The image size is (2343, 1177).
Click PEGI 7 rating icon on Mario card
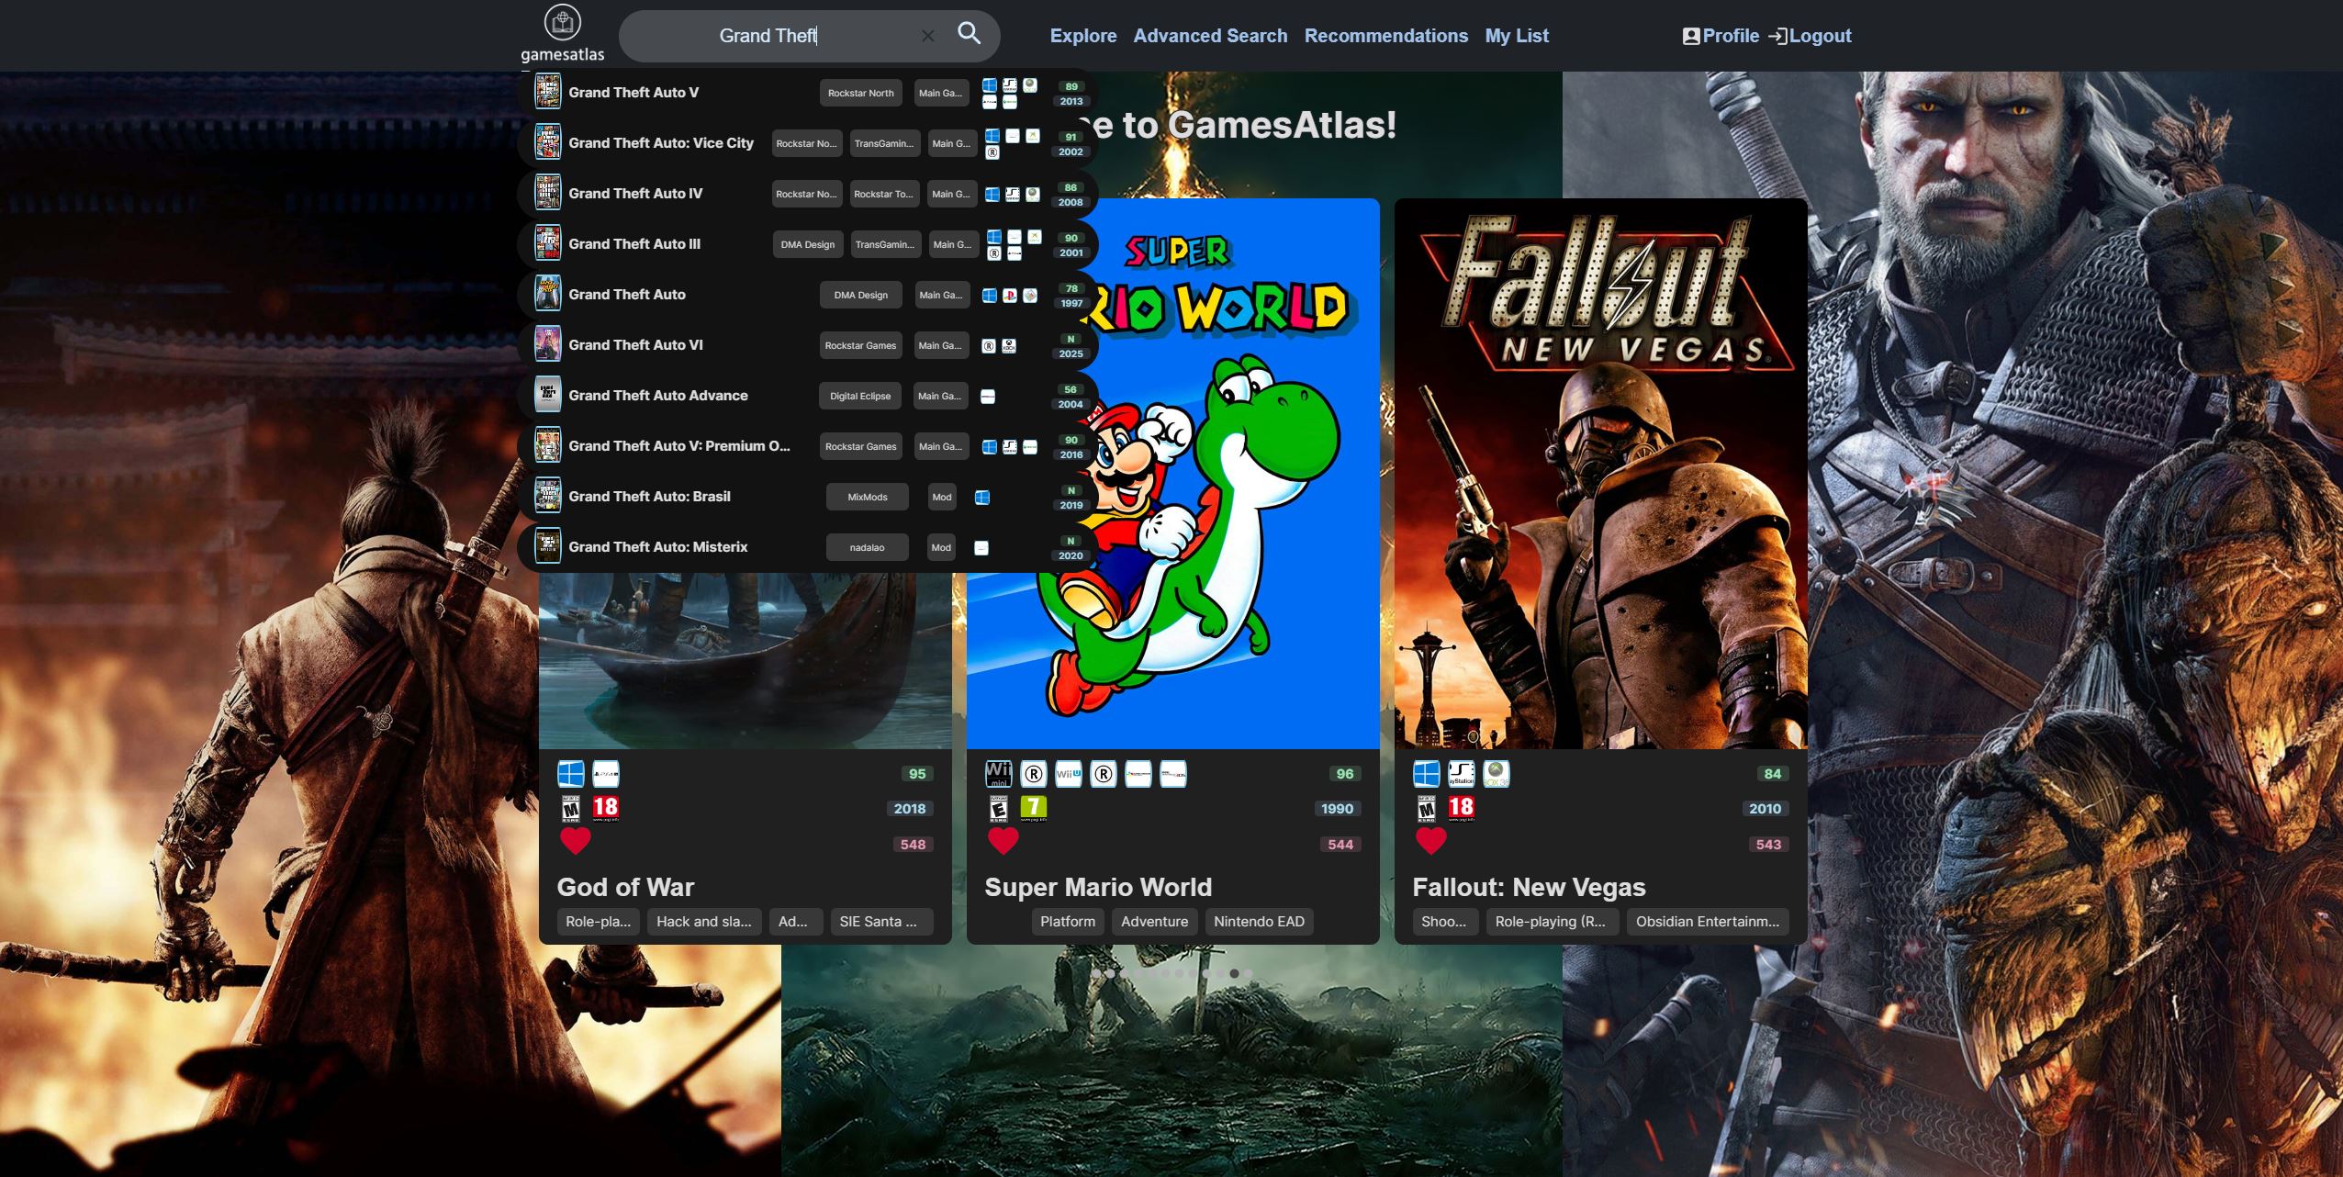tap(1033, 808)
